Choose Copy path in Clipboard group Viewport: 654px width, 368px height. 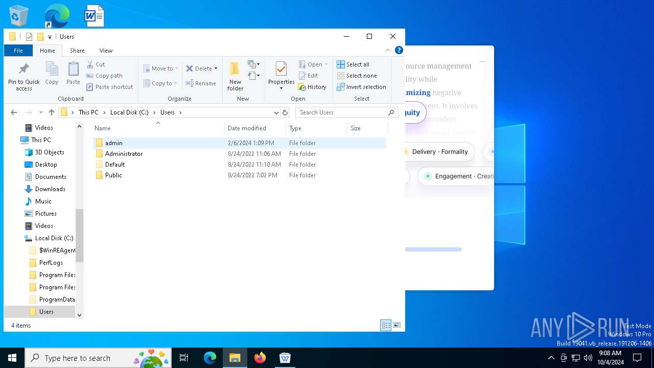point(104,76)
